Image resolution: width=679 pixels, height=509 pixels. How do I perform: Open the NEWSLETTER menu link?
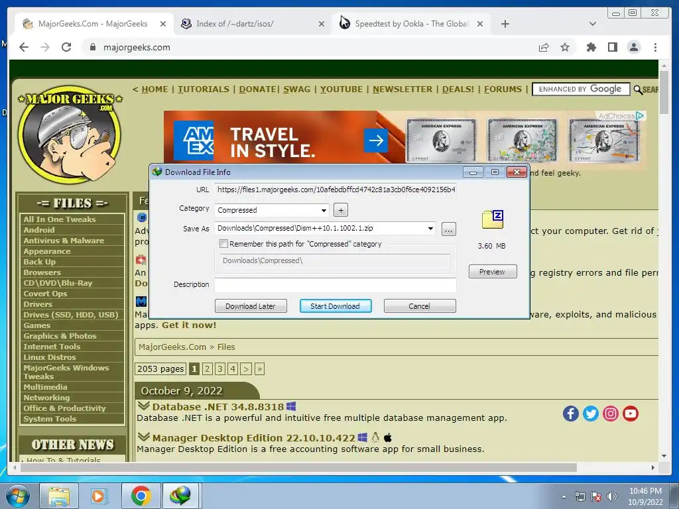pos(402,89)
